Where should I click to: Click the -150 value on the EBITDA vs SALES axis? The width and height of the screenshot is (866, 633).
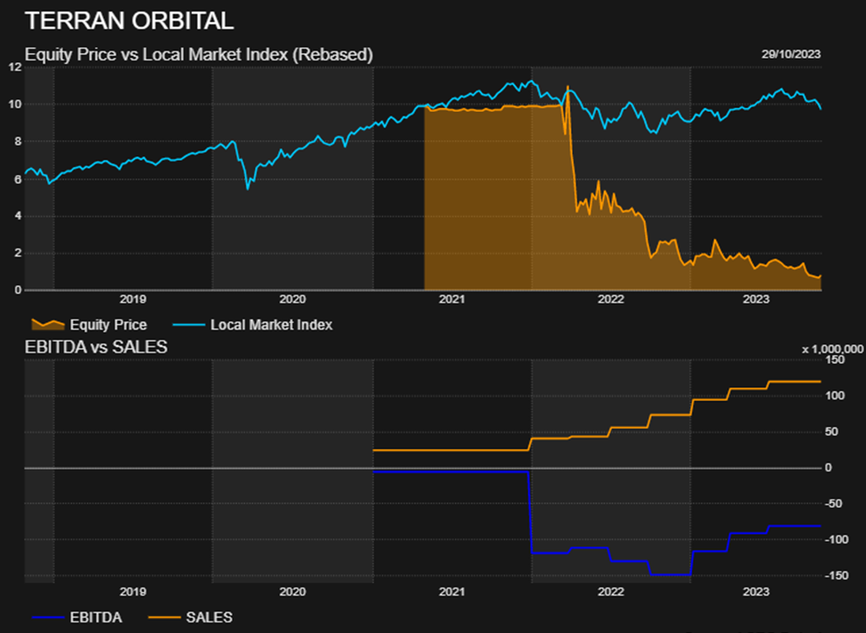pos(836,575)
